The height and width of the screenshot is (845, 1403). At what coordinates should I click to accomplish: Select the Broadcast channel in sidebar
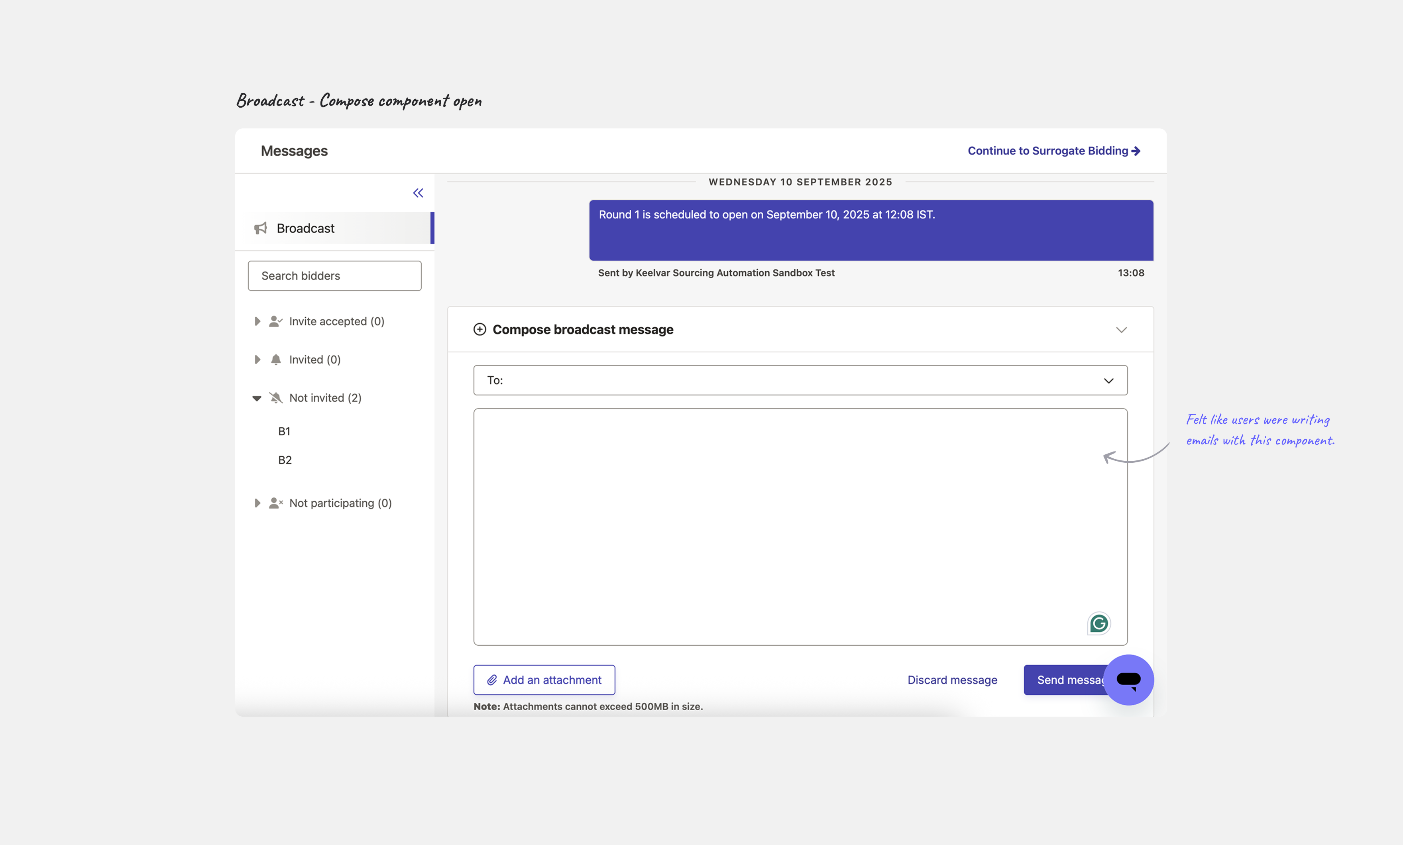click(x=335, y=228)
